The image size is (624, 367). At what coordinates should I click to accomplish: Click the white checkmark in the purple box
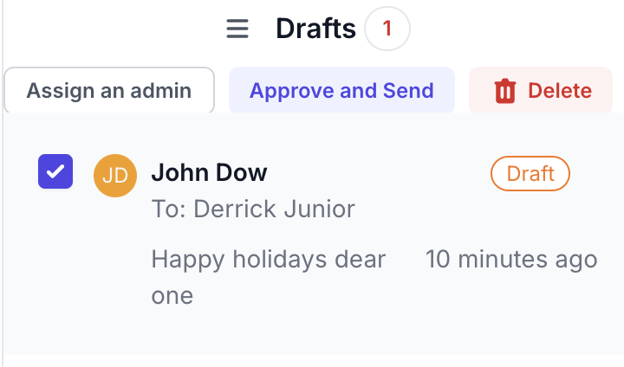tap(55, 171)
